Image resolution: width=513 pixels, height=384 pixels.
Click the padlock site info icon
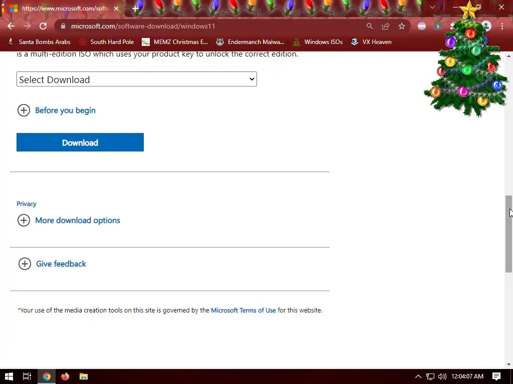point(63,26)
